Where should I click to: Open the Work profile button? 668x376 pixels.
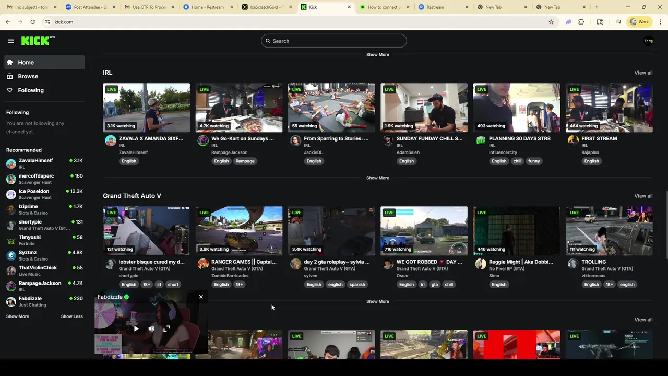point(639,22)
